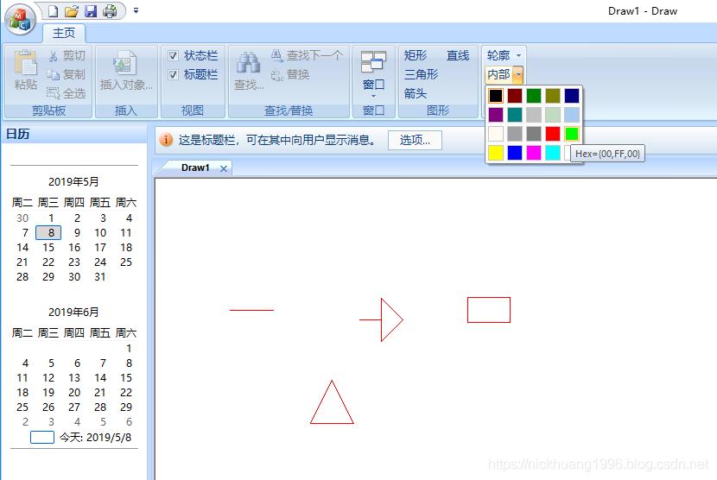Select May 15 in the calendar
The height and width of the screenshot is (480, 717).
48,247
